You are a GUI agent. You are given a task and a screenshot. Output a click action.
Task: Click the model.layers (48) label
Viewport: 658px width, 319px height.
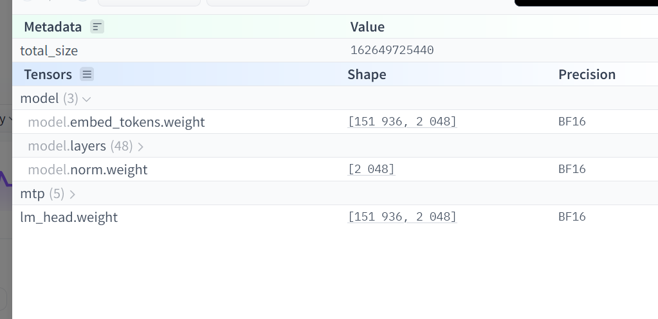pyautogui.click(x=80, y=145)
